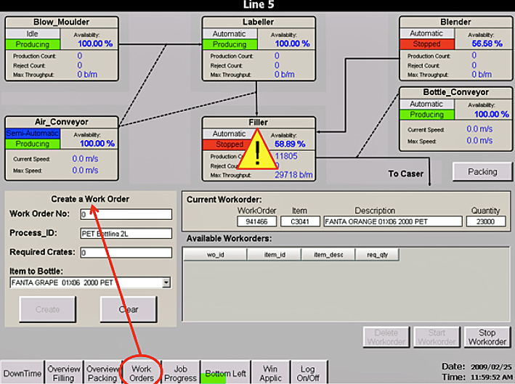
Task: Click the Labeller title header
Action: [259, 22]
